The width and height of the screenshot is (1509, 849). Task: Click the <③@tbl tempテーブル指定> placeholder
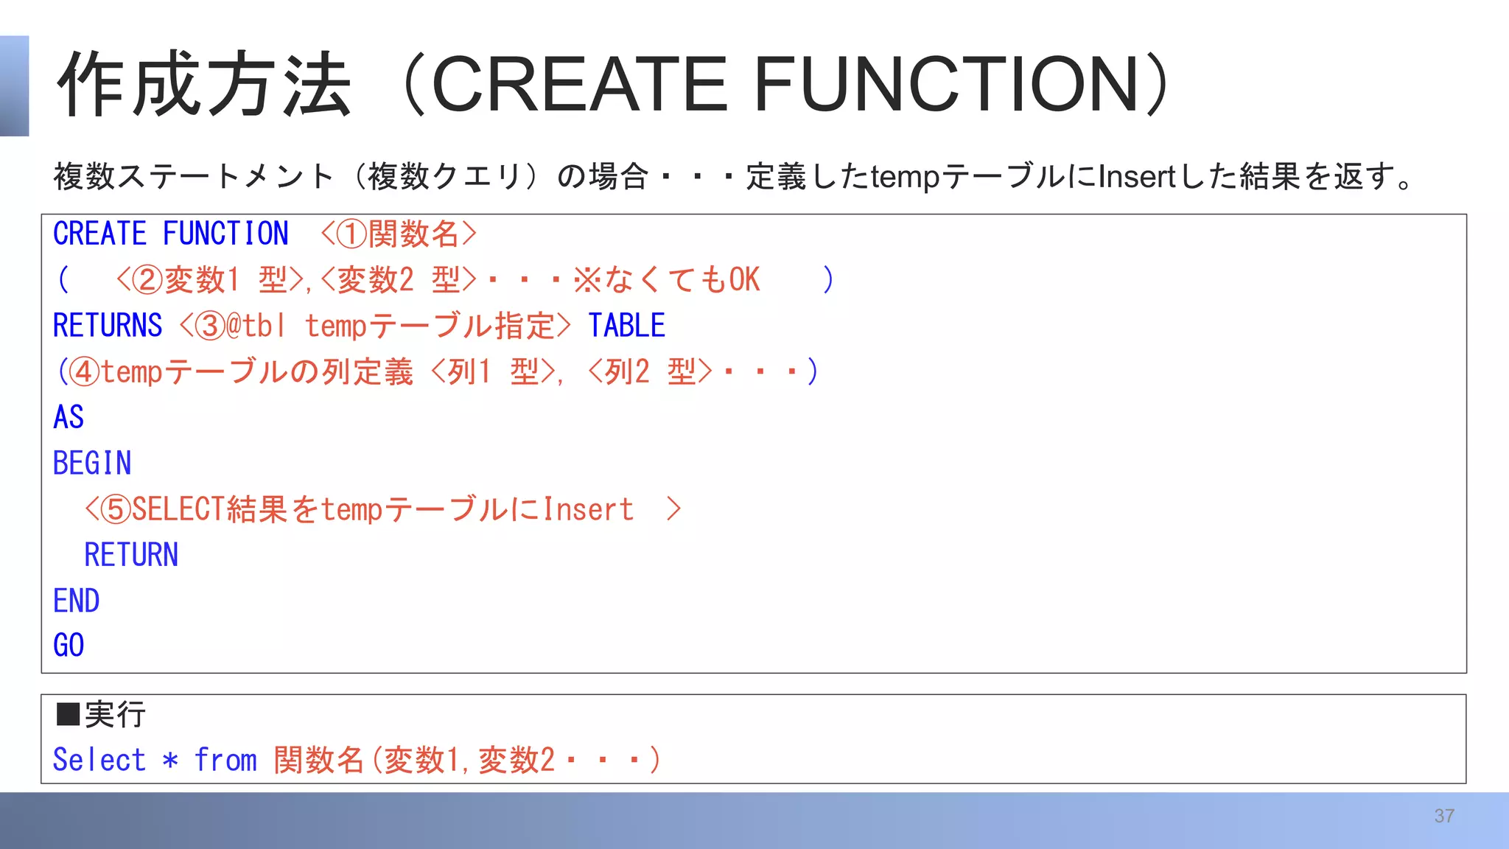pyautogui.click(x=375, y=326)
